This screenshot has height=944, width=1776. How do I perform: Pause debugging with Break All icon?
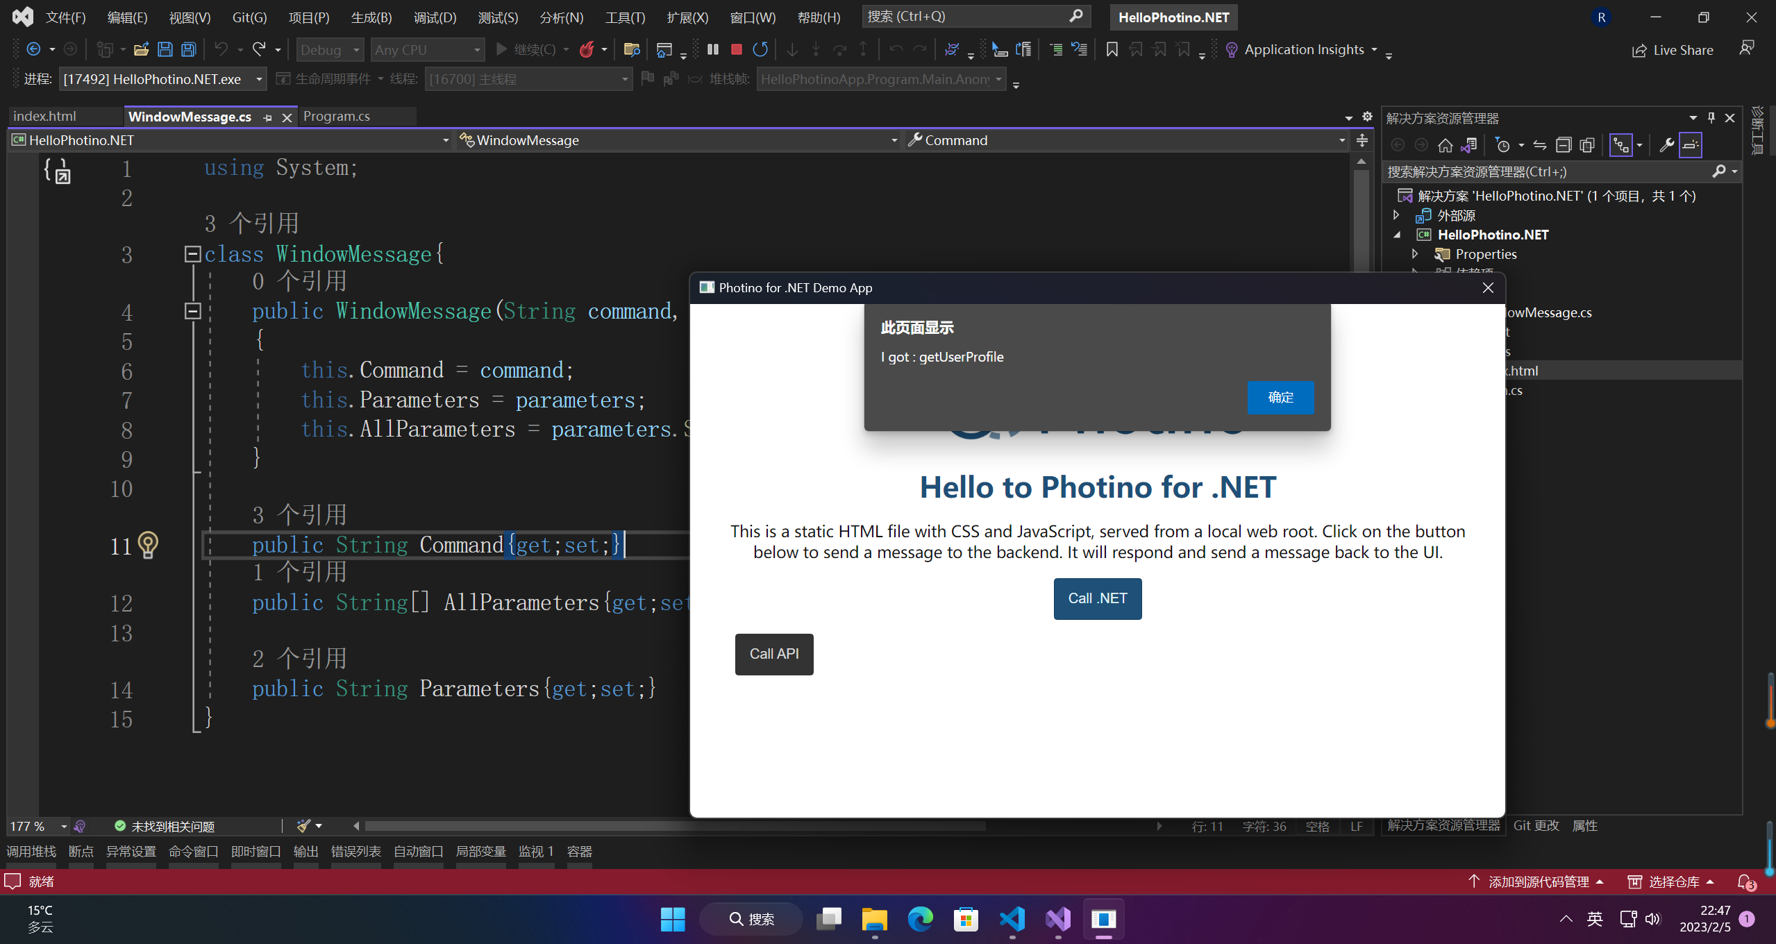pyautogui.click(x=712, y=49)
